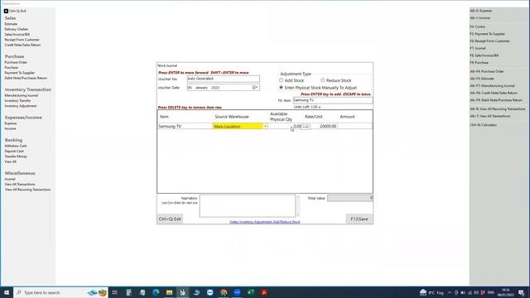
Task: Expand the Main Location warehouse dropdown
Action: tap(265, 127)
